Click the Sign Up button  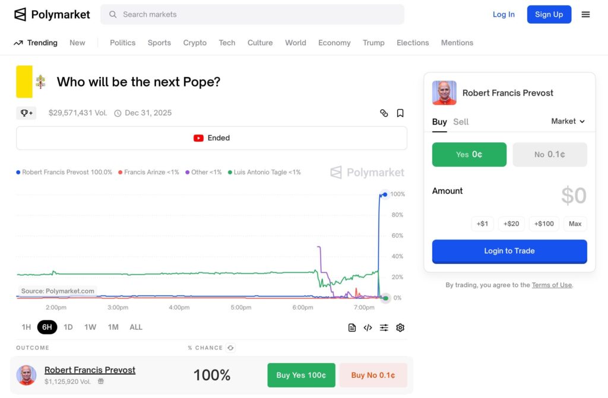click(x=549, y=14)
